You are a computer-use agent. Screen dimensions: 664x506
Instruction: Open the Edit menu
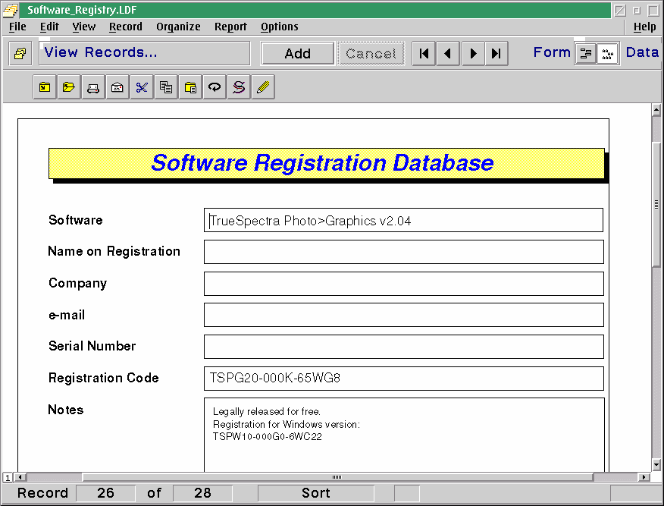click(49, 27)
